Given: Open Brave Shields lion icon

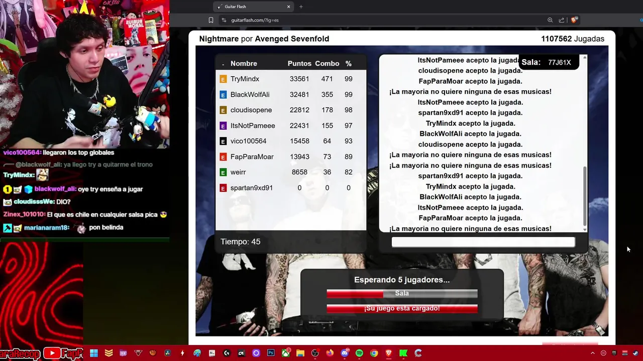Looking at the screenshot, I should [x=574, y=20].
